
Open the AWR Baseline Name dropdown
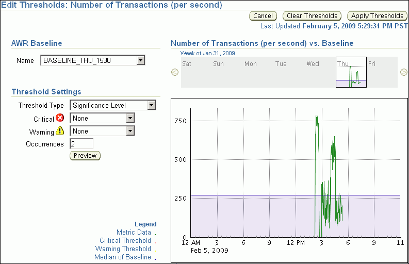coord(92,61)
